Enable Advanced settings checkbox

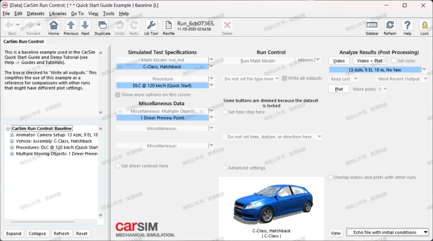click(x=225, y=168)
